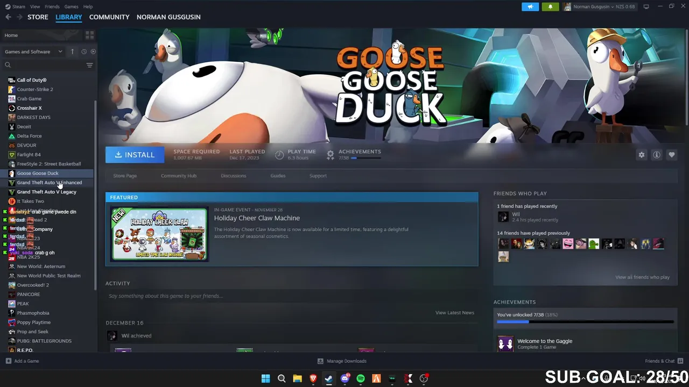Image resolution: width=689 pixels, height=387 pixels.
Task: Open the green notifications bell
Action: 550,6
